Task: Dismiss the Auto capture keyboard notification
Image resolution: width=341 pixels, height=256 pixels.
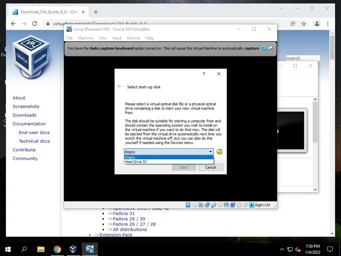Action: pos(263,48)
